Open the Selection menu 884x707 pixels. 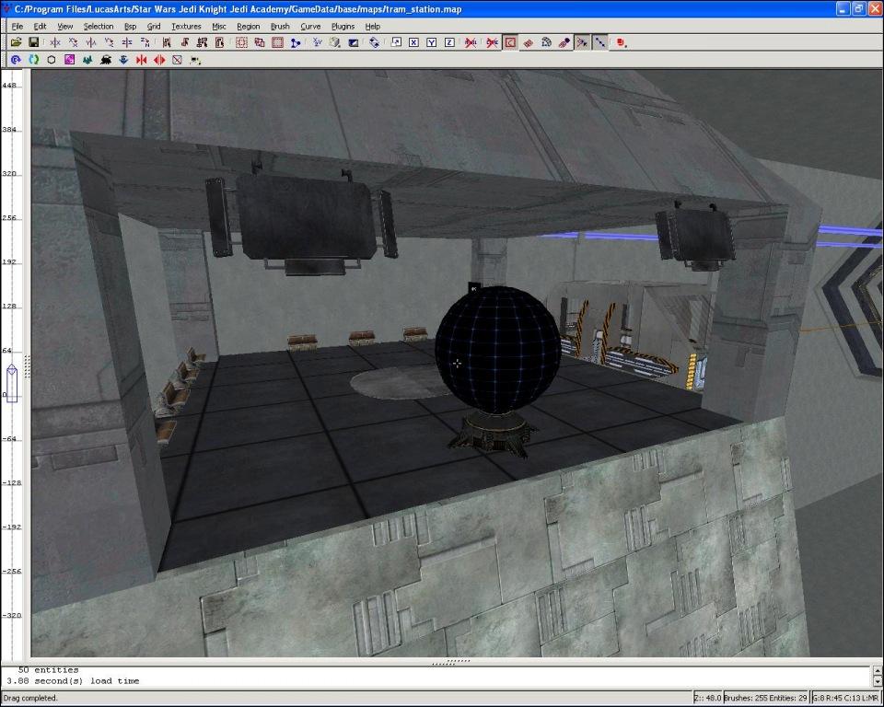pos(99,27)
